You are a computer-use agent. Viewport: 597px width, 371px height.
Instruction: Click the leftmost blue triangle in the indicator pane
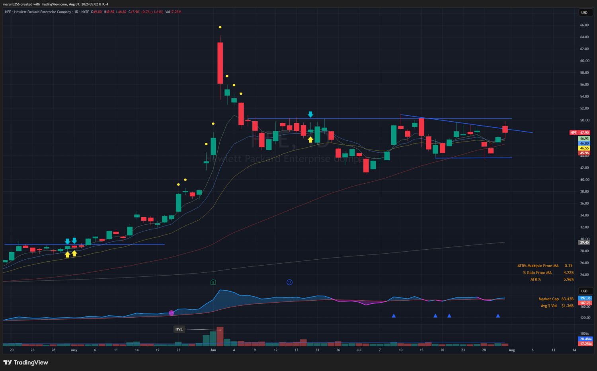click(394, 316)
